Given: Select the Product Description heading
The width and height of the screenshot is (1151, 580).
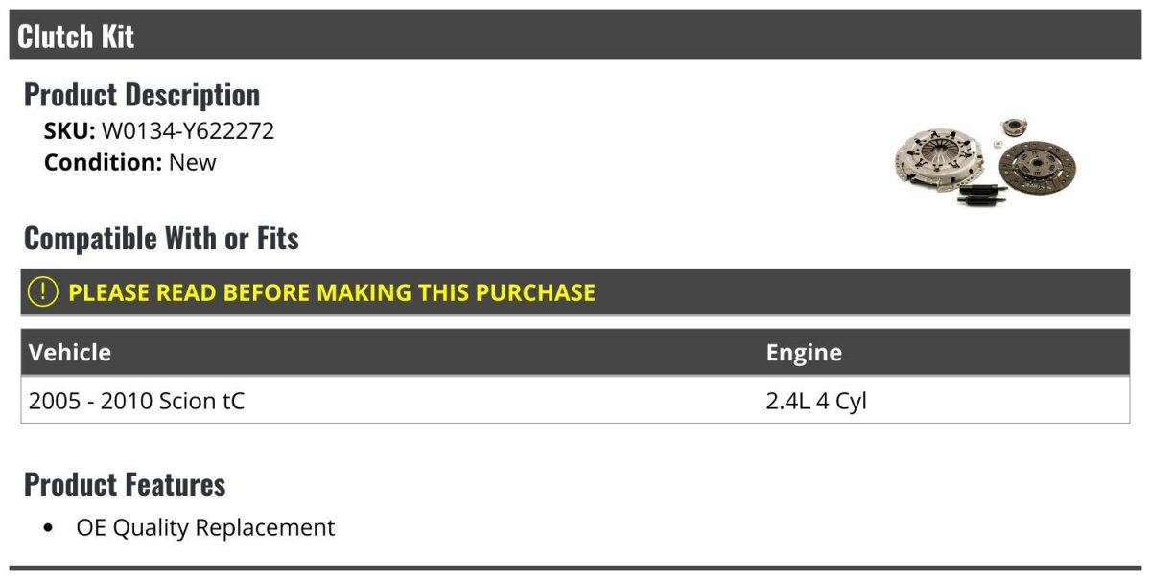Looking at the screenshot, I should click(x=142, y=94).
